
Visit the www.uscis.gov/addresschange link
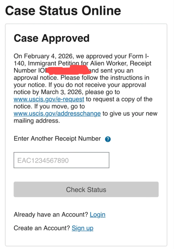click(x=57, y=114)
